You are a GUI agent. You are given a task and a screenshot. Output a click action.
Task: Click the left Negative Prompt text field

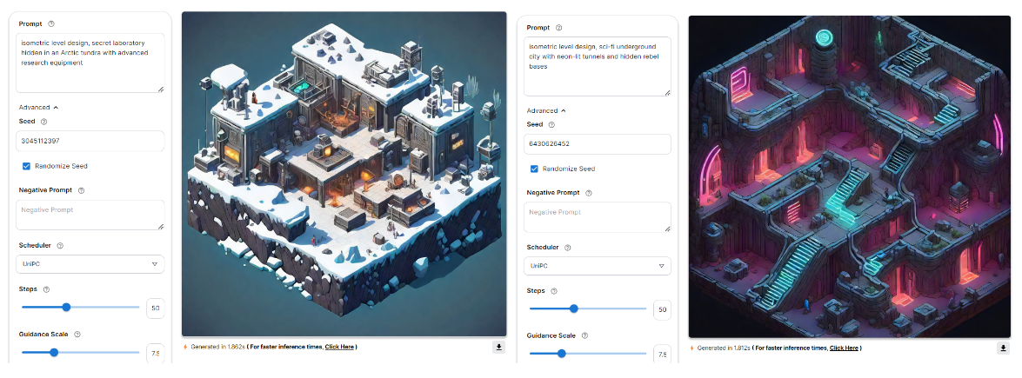pyautogui.click(x=90, y=216)
